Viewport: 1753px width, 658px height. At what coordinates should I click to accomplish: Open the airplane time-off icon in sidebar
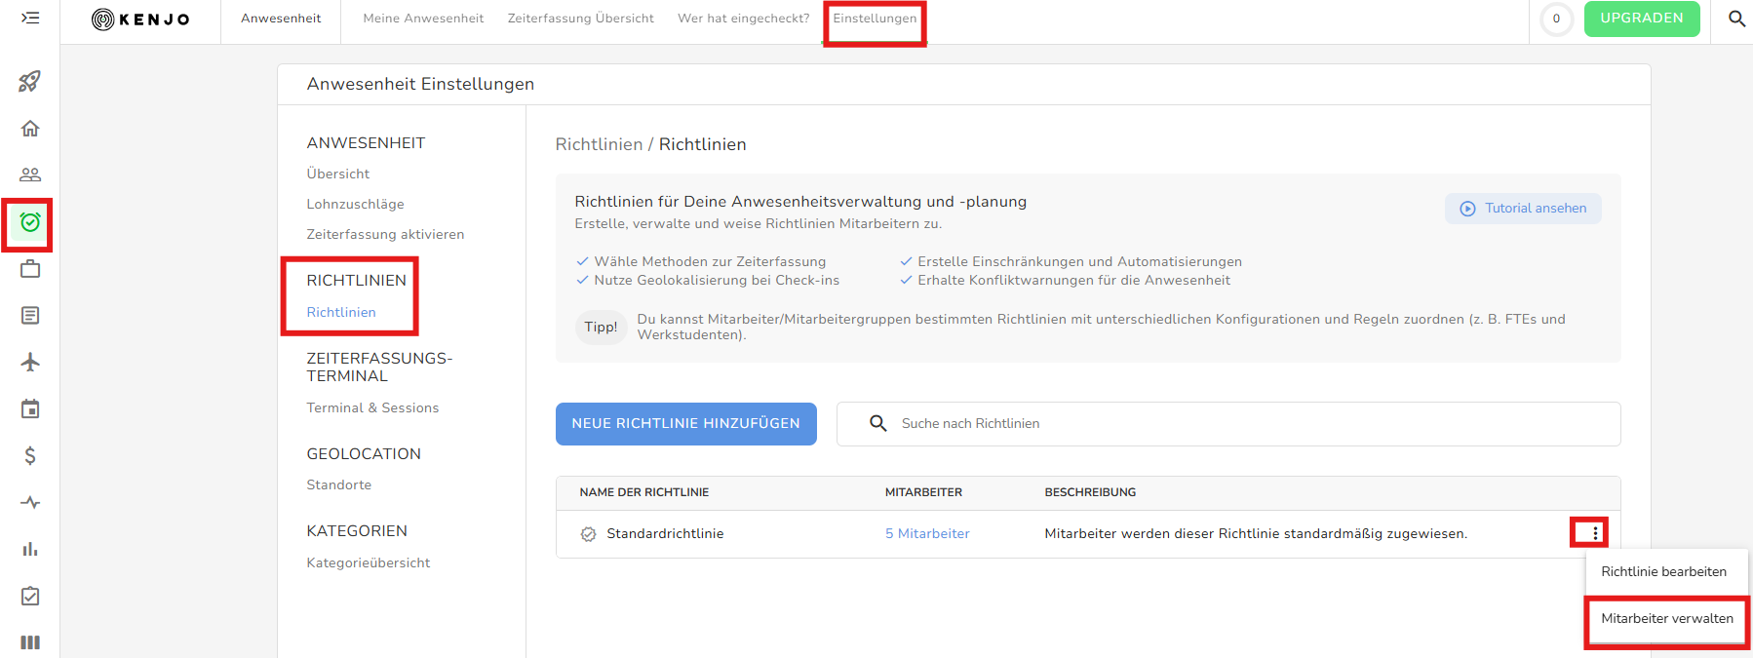[x=30, y=363]
